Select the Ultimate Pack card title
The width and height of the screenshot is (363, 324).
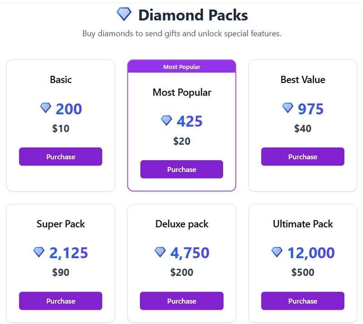click(303, 224)
